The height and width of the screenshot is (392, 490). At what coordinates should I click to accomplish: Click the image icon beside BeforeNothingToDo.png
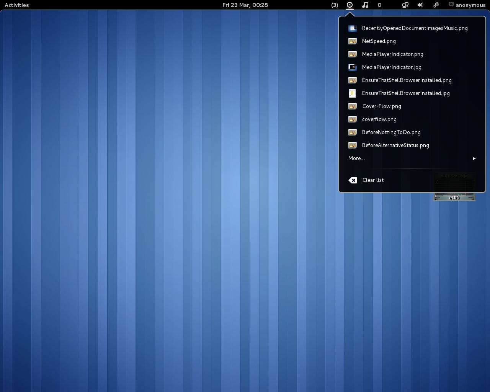(x=353, y=132)
